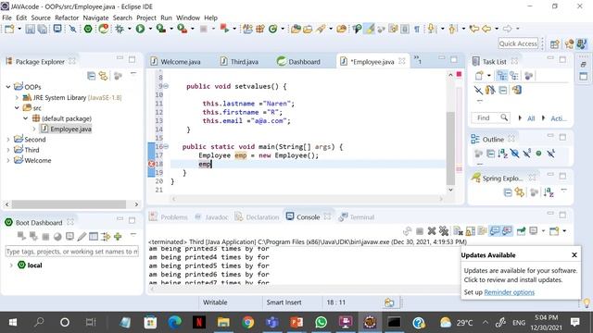The height and width of the screenshot is (333, 593).
Task: Open the Run button dropdown arrow
Action: (150, 29)
